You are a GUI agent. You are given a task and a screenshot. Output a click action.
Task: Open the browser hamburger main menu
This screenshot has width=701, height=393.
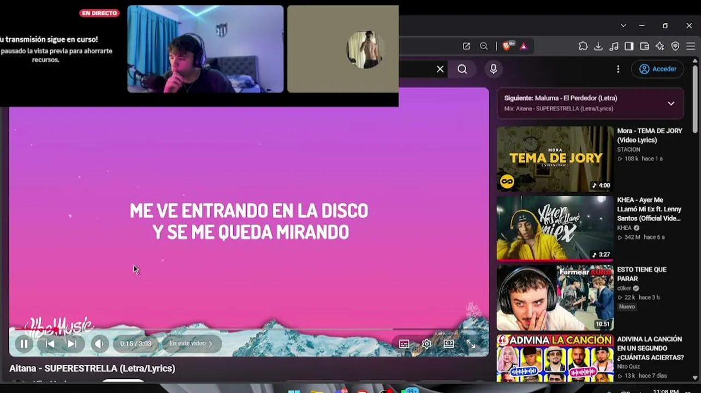691,46
